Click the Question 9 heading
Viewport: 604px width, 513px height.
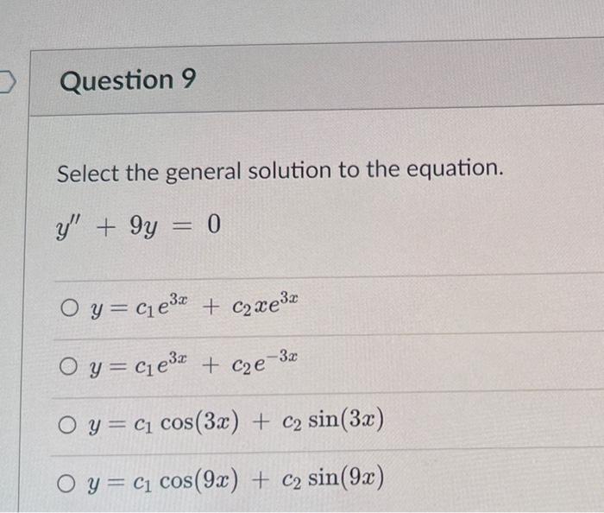pyautogui.click(x=128, y=79)
